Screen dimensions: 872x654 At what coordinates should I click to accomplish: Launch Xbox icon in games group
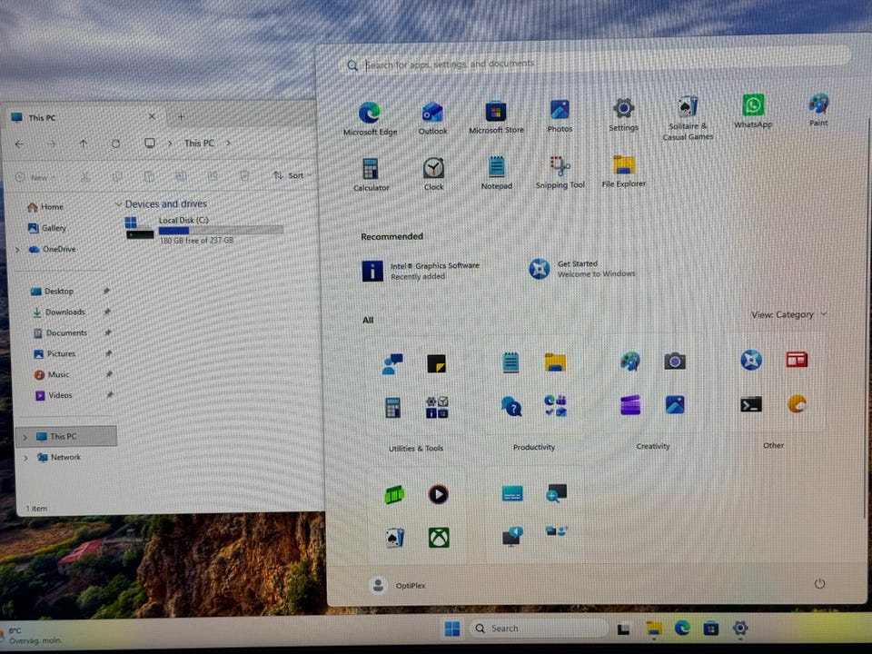click(x=439, y=538)
